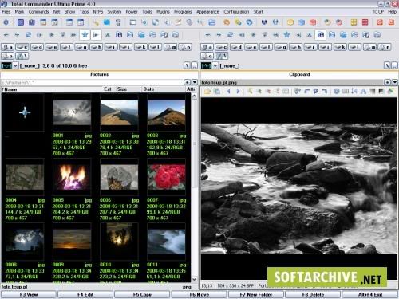Go forward using left panel forward arrow
The height and width of the screenshot is (299, 399).
click(17, 35)
